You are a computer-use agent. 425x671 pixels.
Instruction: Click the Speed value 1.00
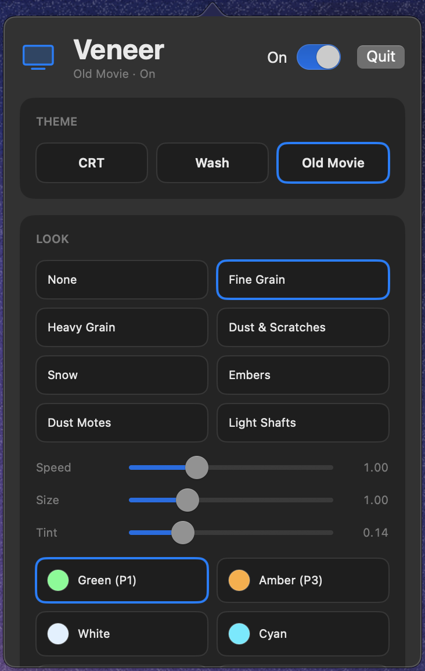coord(376,467)
